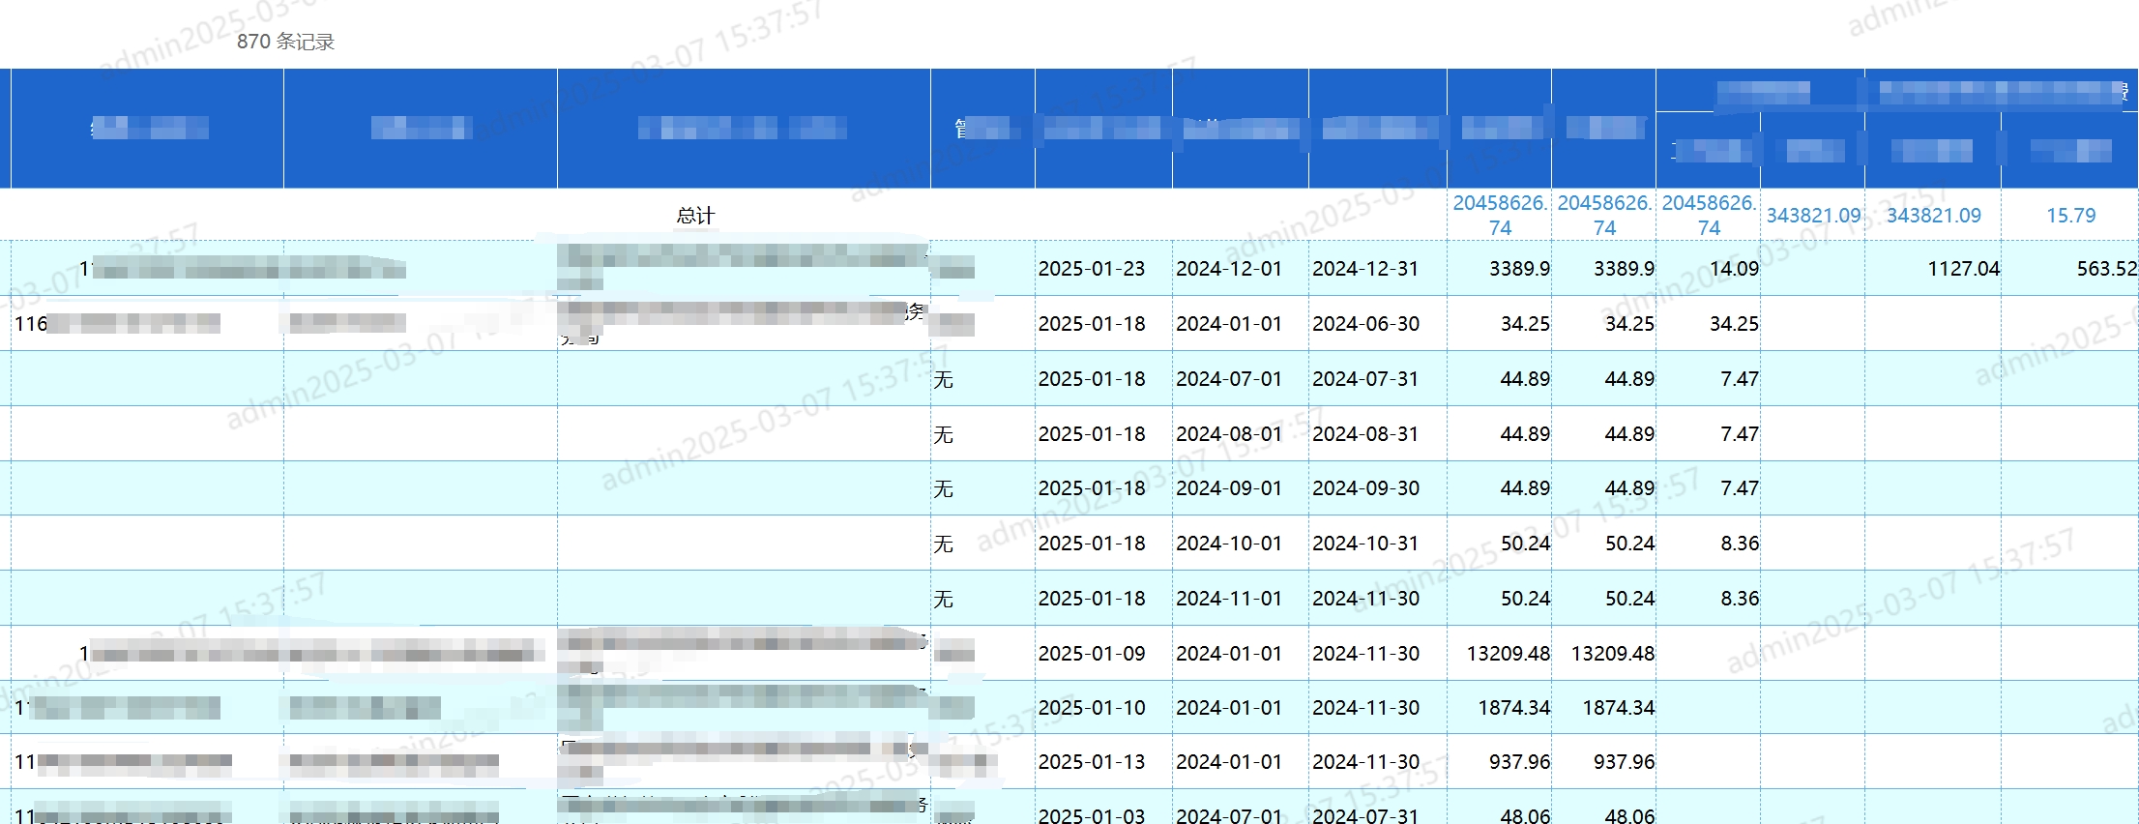Select the value 14.09

(x=1734, y=269)
